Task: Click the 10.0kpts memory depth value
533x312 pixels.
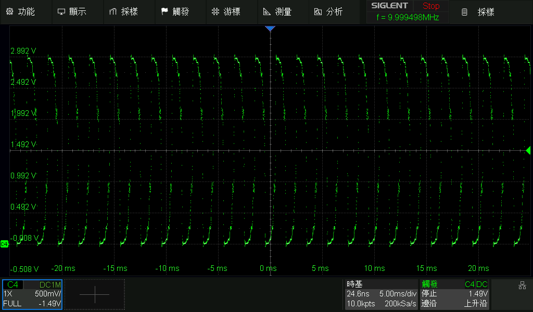Action: pyautogui.click(x=361, y=304)
